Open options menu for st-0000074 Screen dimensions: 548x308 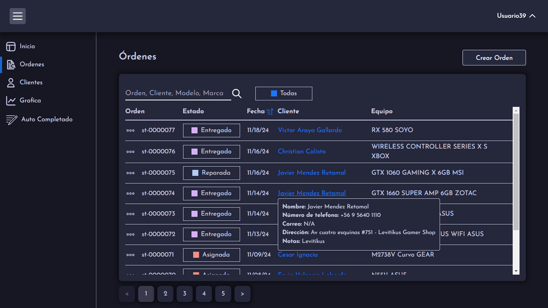[130, 193]
